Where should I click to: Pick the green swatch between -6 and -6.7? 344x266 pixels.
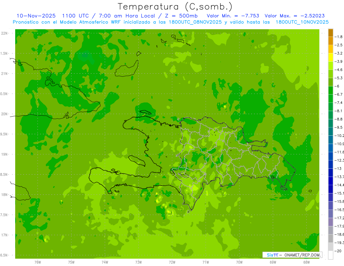[x=331, y=90]
